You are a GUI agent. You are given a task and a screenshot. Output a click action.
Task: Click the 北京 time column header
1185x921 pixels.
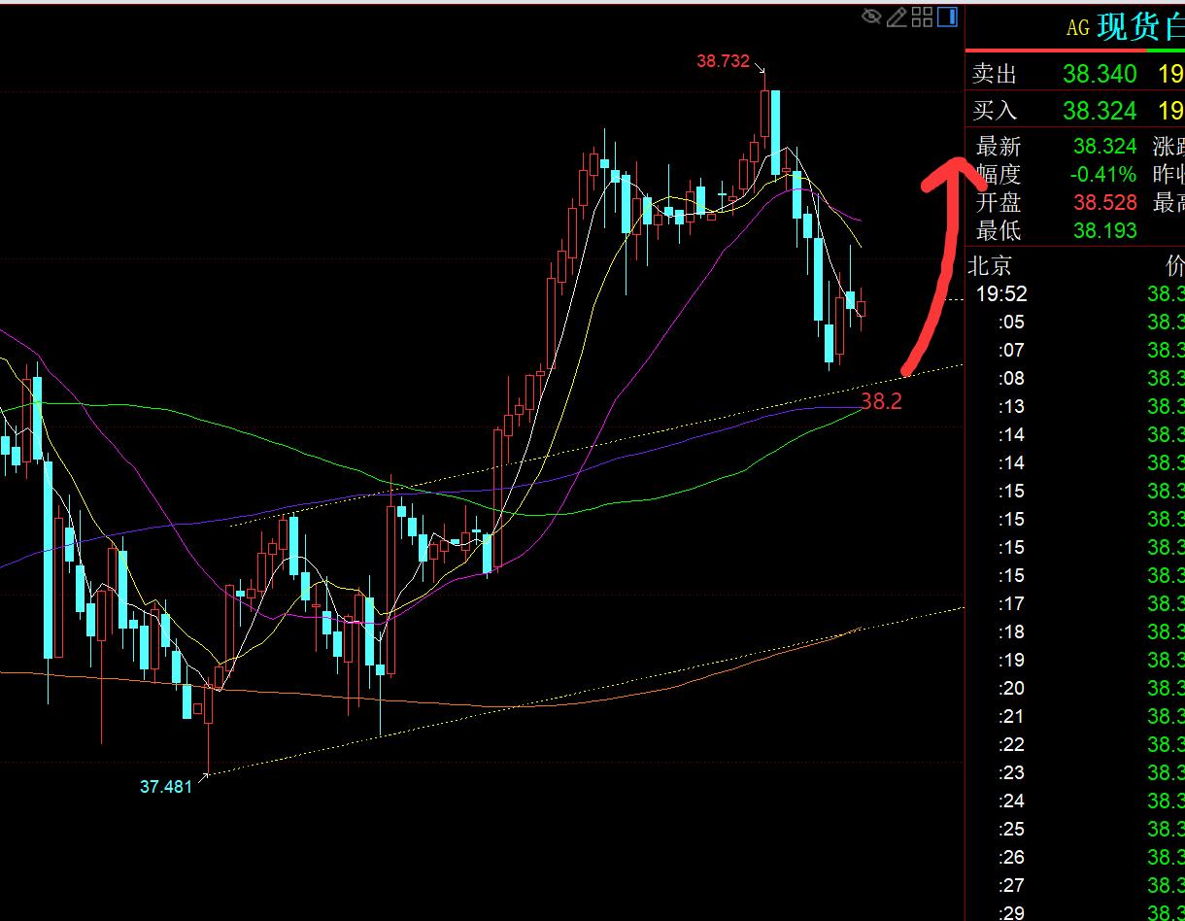990,265
